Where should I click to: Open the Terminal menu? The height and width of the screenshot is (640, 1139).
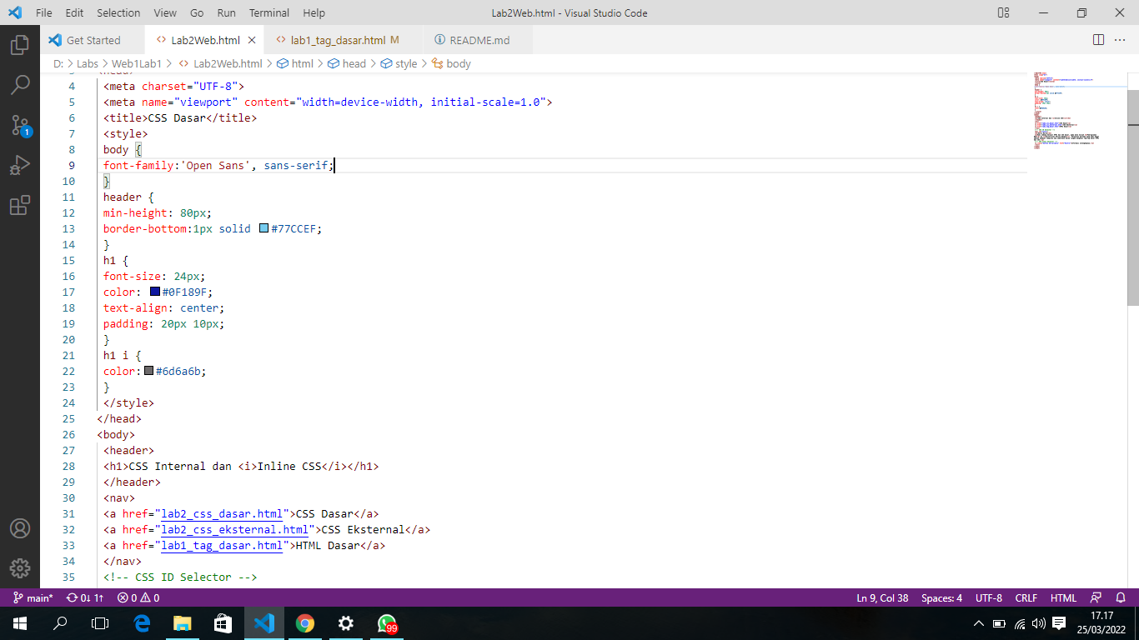268,12
